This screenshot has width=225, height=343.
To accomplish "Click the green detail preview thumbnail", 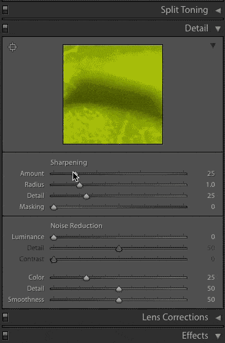I will pos(112,94).
